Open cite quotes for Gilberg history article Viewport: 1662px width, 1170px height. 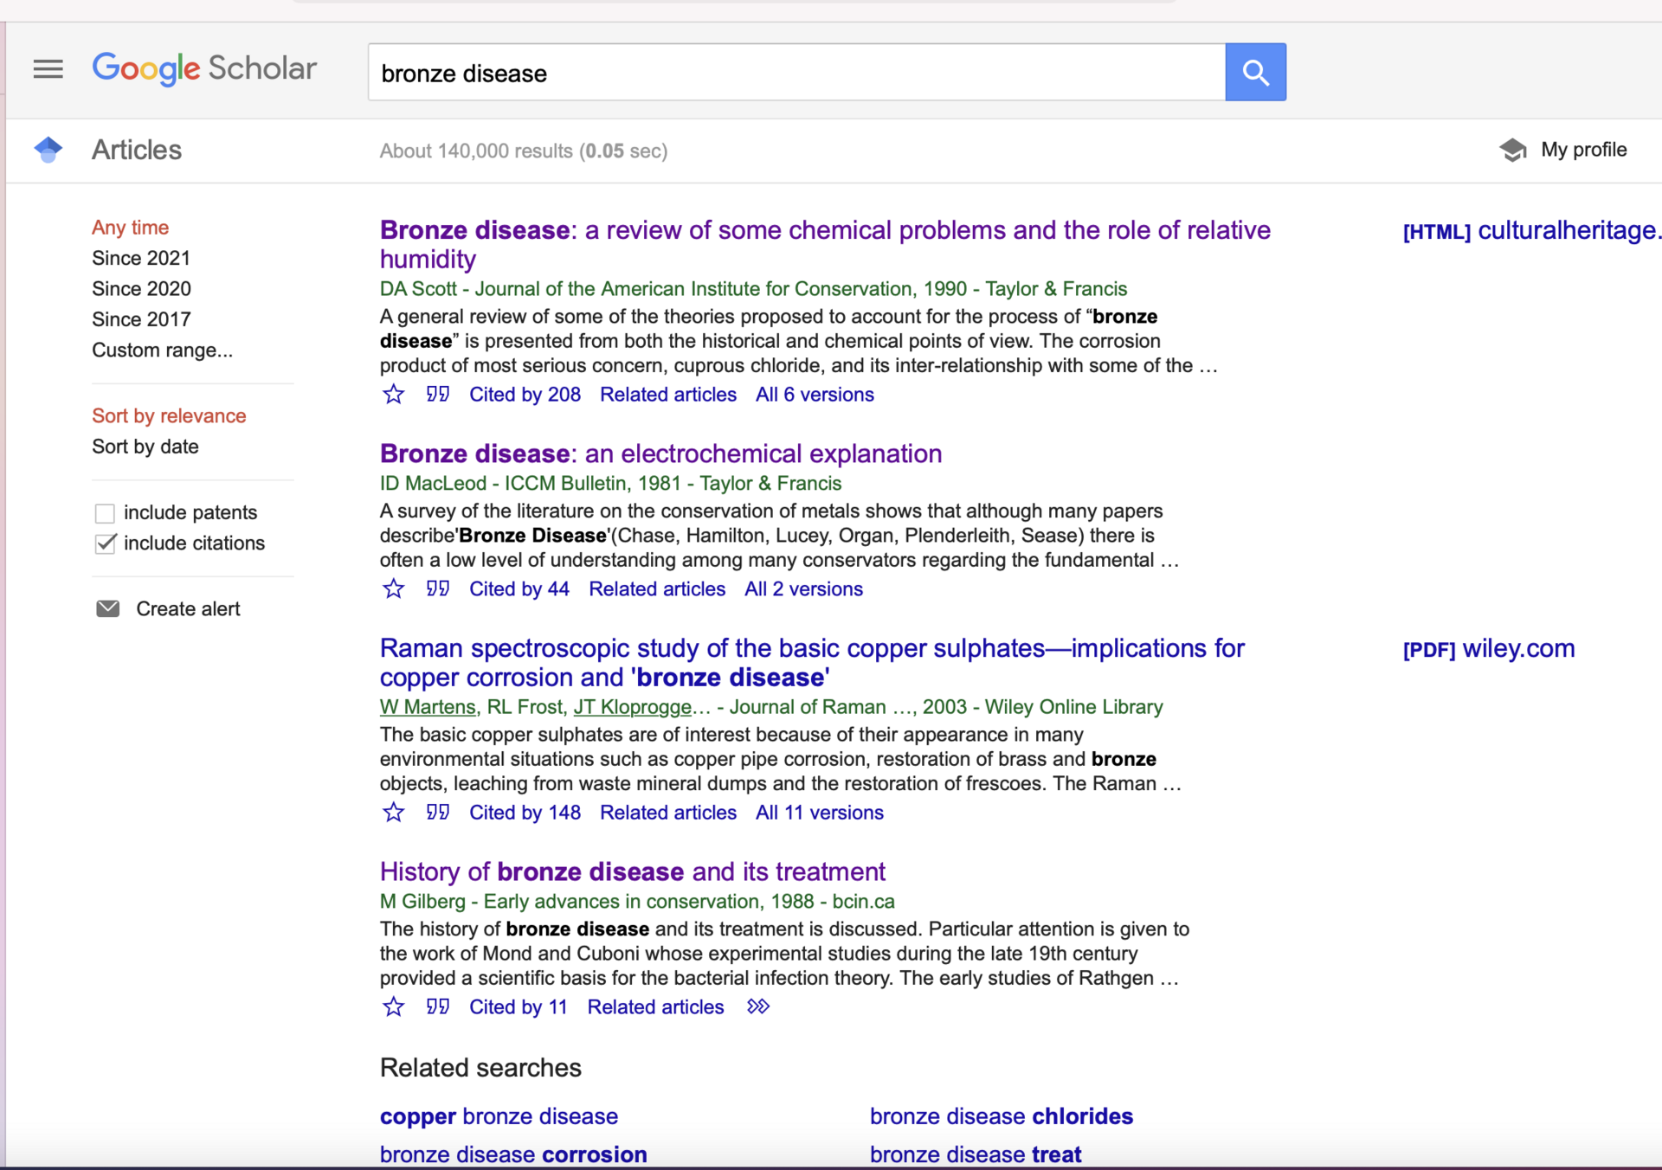437,1006
